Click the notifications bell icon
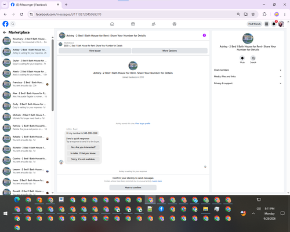290x232 pixels. pos(274,24)
